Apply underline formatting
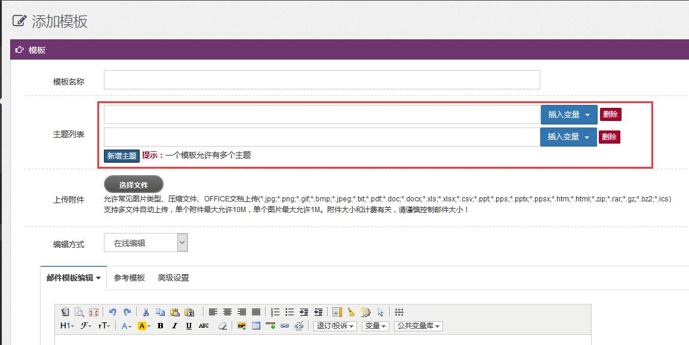The image size is (689, 345). 189,326
